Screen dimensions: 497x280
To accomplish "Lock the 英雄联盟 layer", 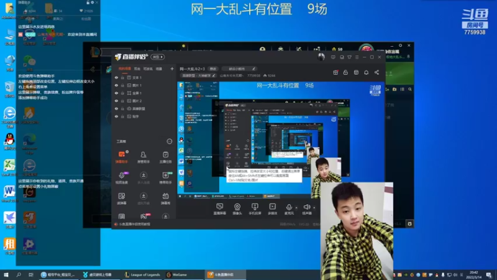I will (122, 108).
